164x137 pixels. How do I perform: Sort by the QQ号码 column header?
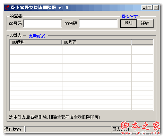pos(97,42)
